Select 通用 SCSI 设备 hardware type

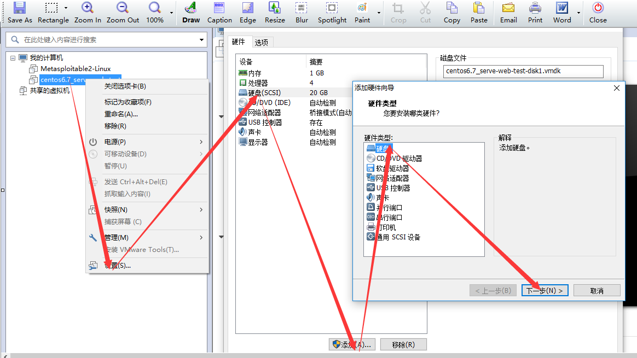(393, 237)
